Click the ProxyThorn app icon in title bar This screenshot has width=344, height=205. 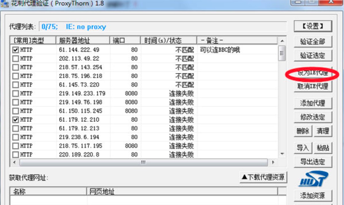[5, 3]
